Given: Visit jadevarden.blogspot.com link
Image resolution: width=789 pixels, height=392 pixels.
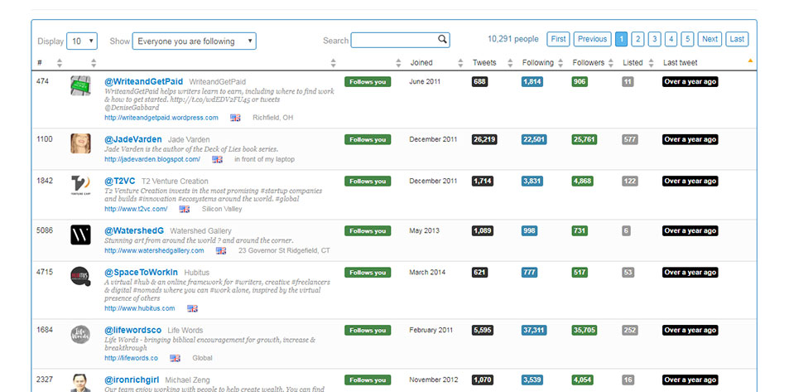Looking at the screenshot, I should tap(152, 159).
